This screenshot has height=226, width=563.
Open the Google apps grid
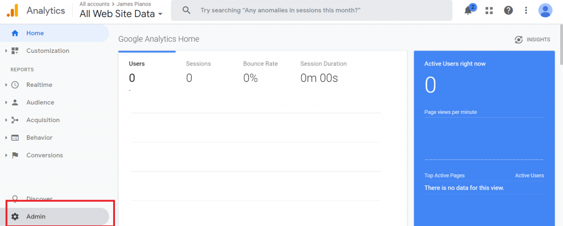tap(489, 10)
